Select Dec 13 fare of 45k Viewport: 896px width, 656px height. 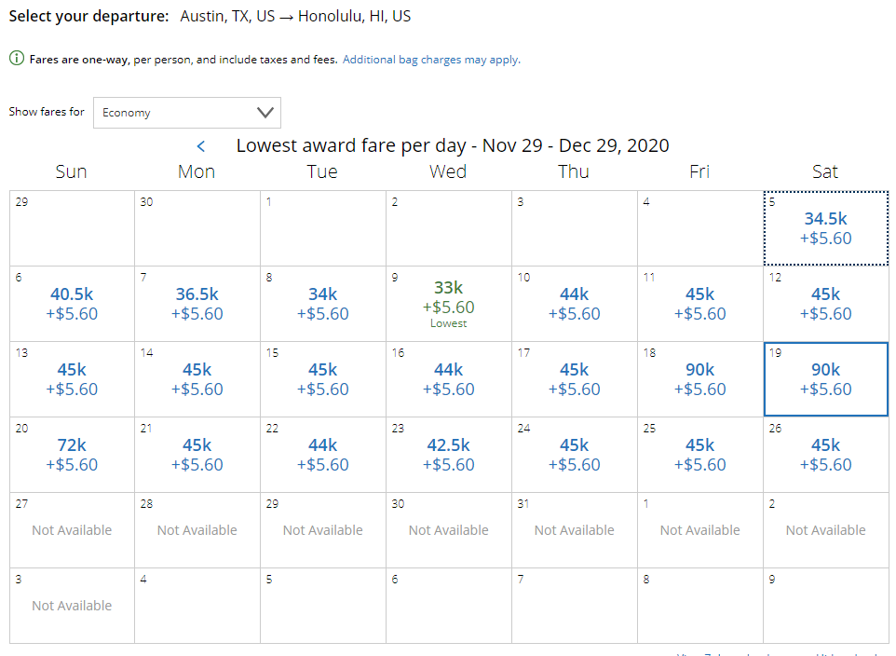[x=72, y=379]
